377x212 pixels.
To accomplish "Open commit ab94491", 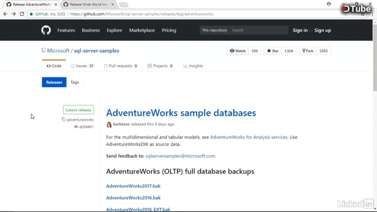I will (86, 127).
